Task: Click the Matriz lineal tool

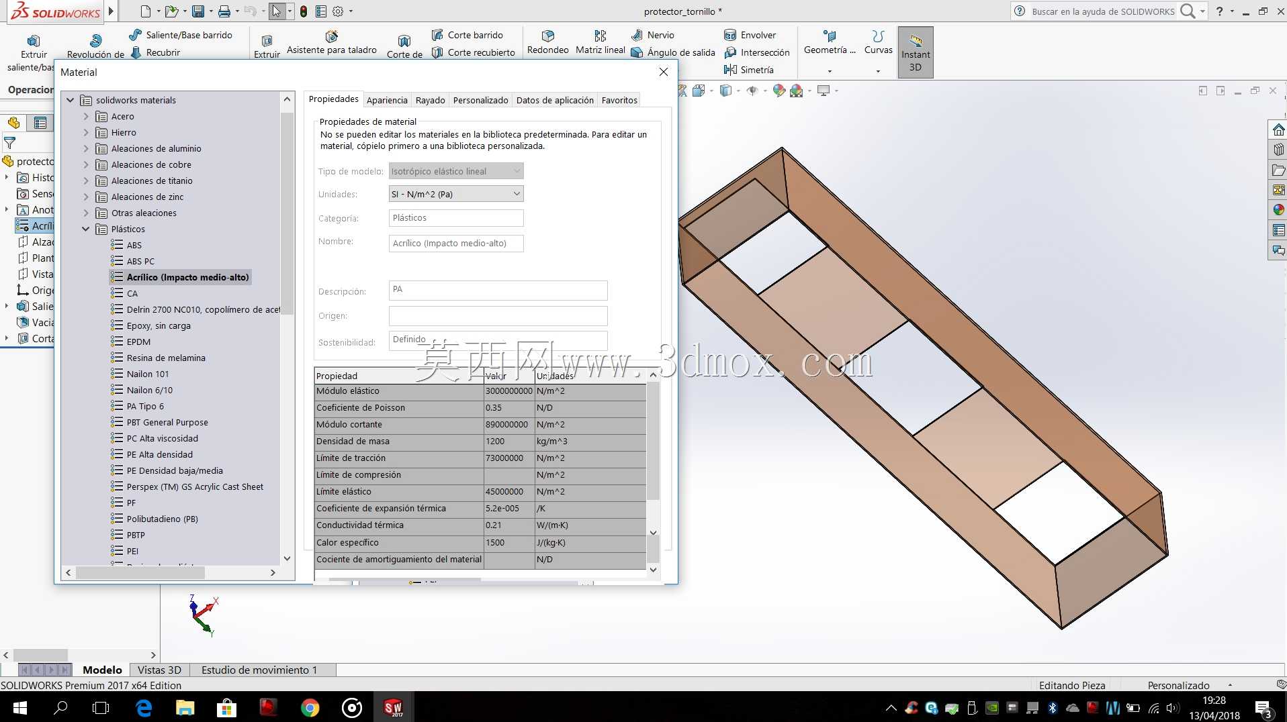Action: tap(601, 42)
